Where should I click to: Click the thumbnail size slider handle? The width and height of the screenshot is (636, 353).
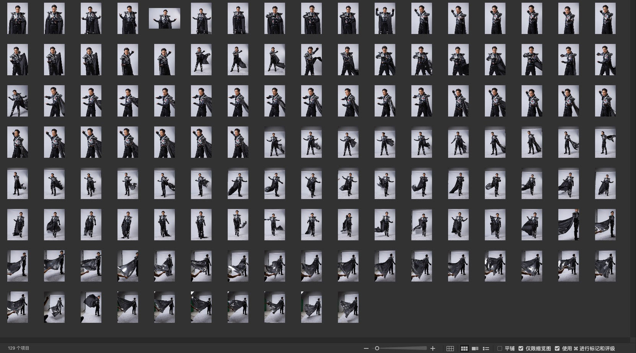pyautogui.click(x=377, y=348)
